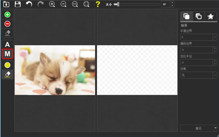Switch to manual mode M
The height and width of the screenshot is (137, 219).
point(7,54)
